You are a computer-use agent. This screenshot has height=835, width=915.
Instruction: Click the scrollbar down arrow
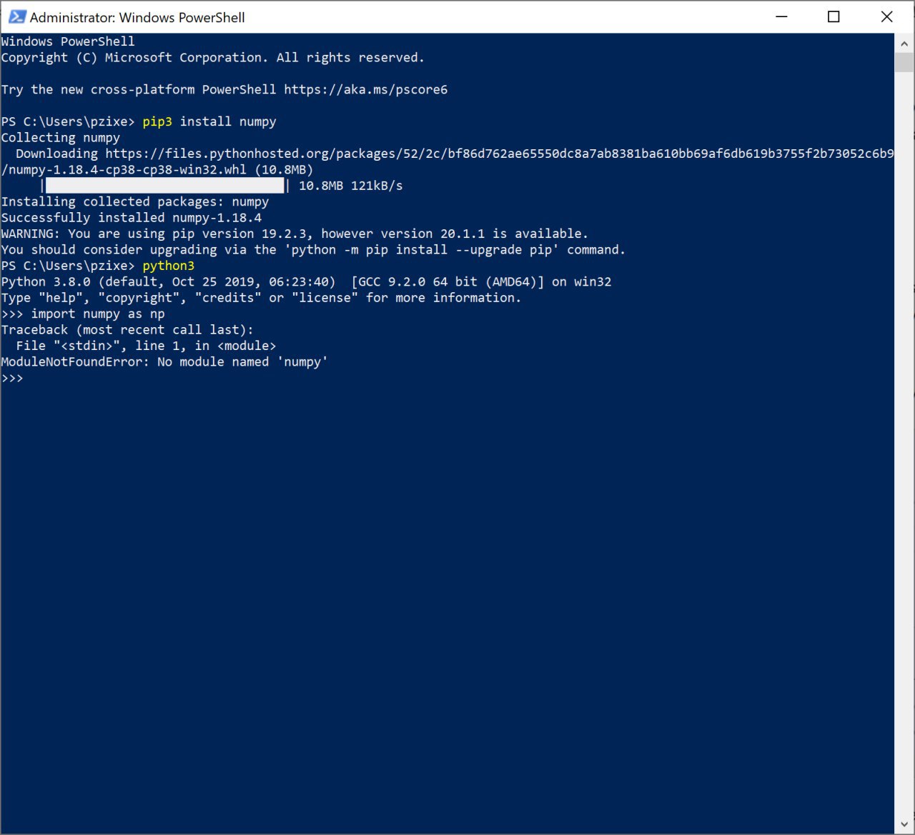click(x=904, y=824)
